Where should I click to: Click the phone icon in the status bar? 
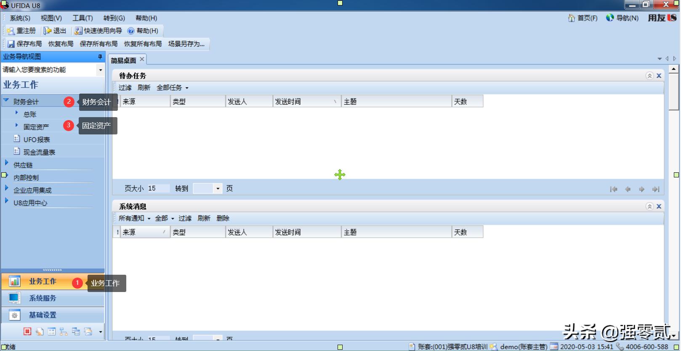[620, 346]
